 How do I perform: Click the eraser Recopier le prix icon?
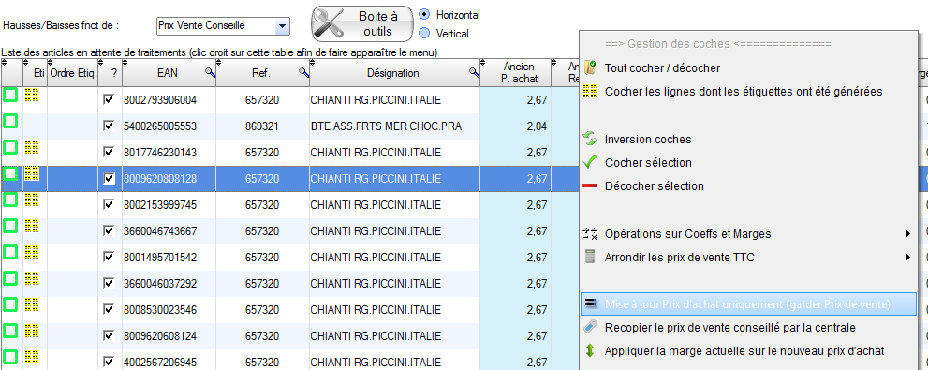point(590,327)
